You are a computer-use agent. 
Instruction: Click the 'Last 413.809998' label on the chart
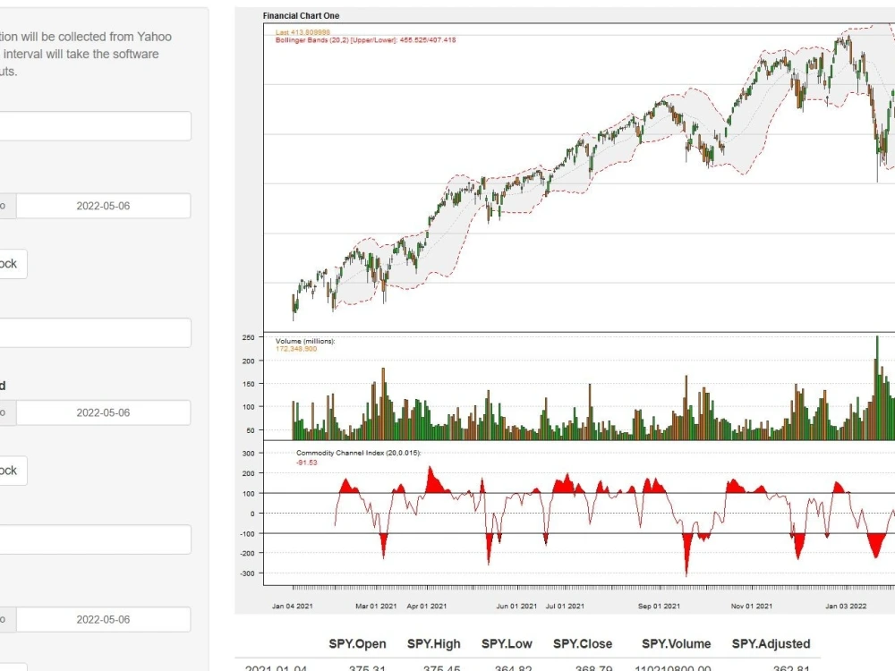[303, 32]
